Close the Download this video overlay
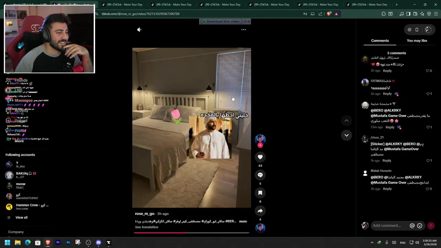 249,21
